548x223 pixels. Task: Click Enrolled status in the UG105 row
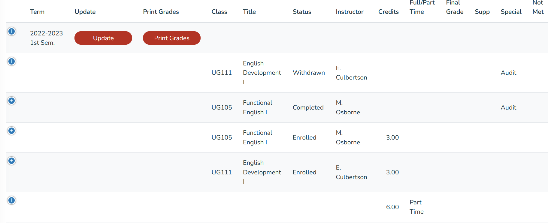[304, 137]
